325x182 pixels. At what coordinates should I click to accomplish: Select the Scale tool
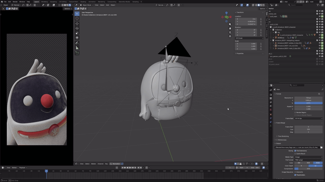click(77, 33)
